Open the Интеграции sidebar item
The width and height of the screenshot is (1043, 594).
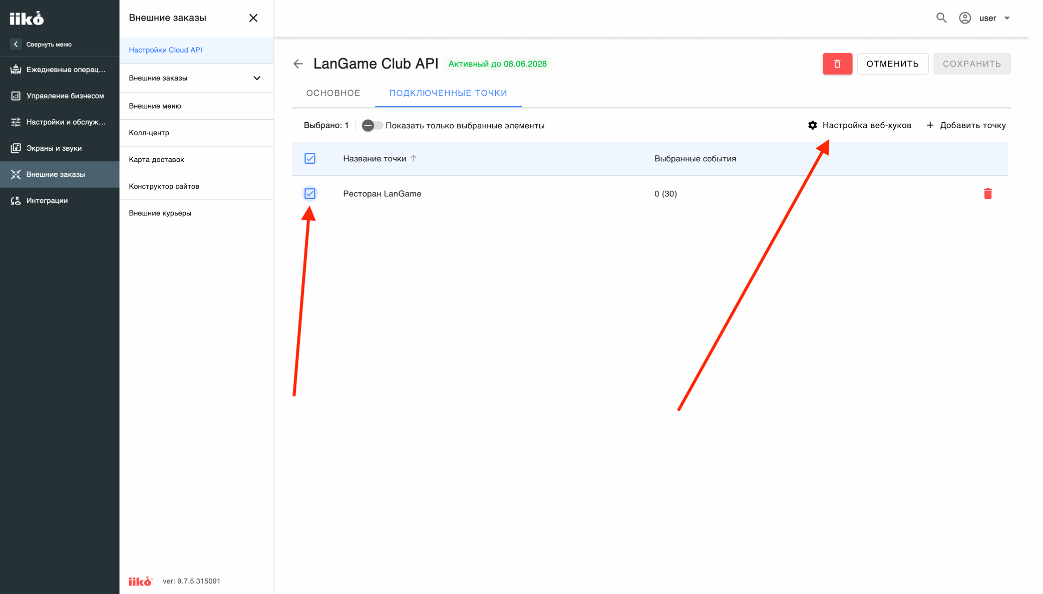point(60,200)
